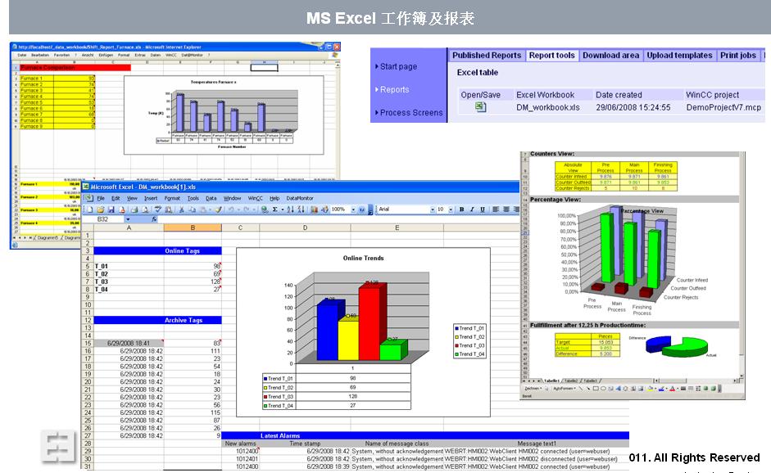Switch to the Published Reports tab
Screen dimensions: 771x473
click(x=487, y=56)
